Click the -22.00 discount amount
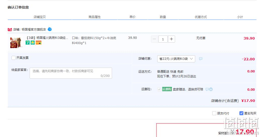 pos(248,59)
